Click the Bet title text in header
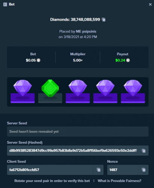This screenshot has width=154, height=188. click(x=12, y=5)
